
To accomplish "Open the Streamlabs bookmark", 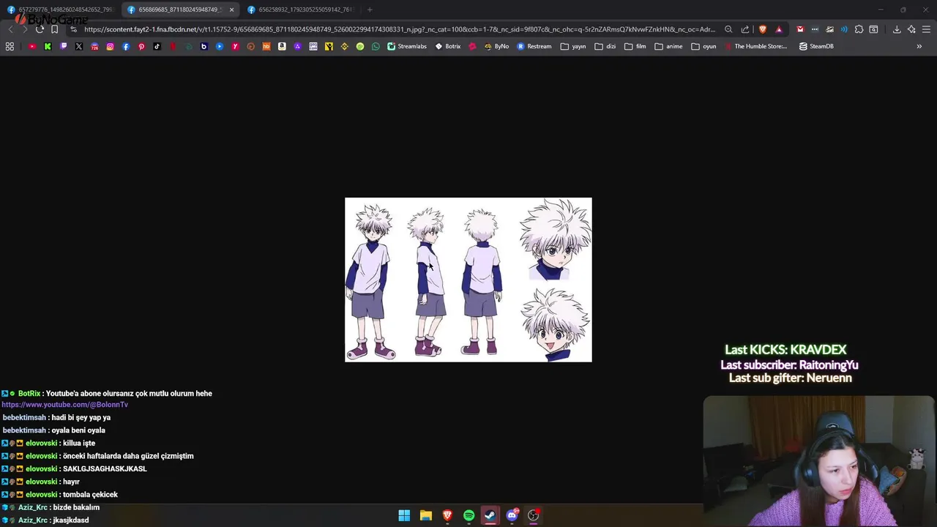I will point(407,46).
